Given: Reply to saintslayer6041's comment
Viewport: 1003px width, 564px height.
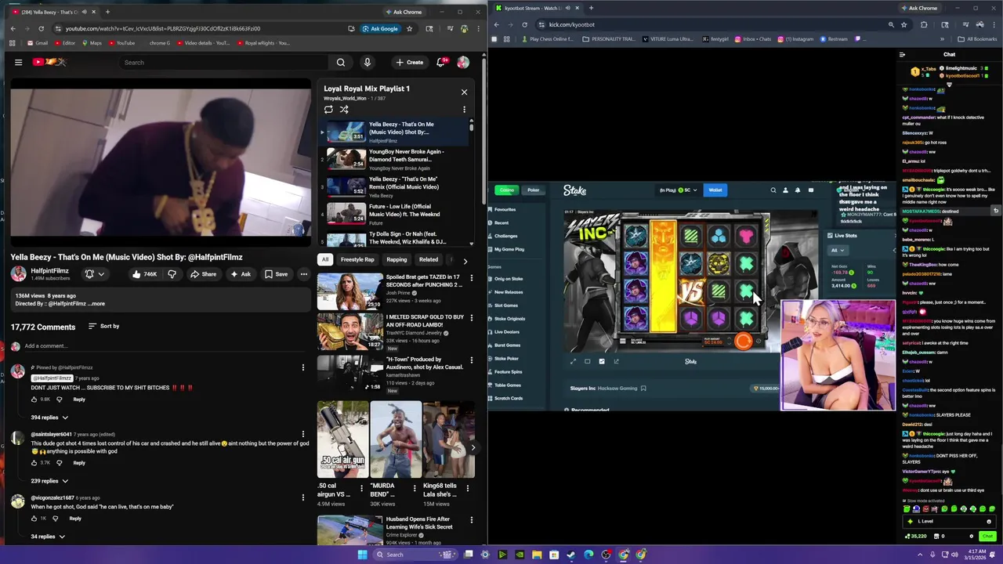Looking at the screenshot, I should click(79, 463).
